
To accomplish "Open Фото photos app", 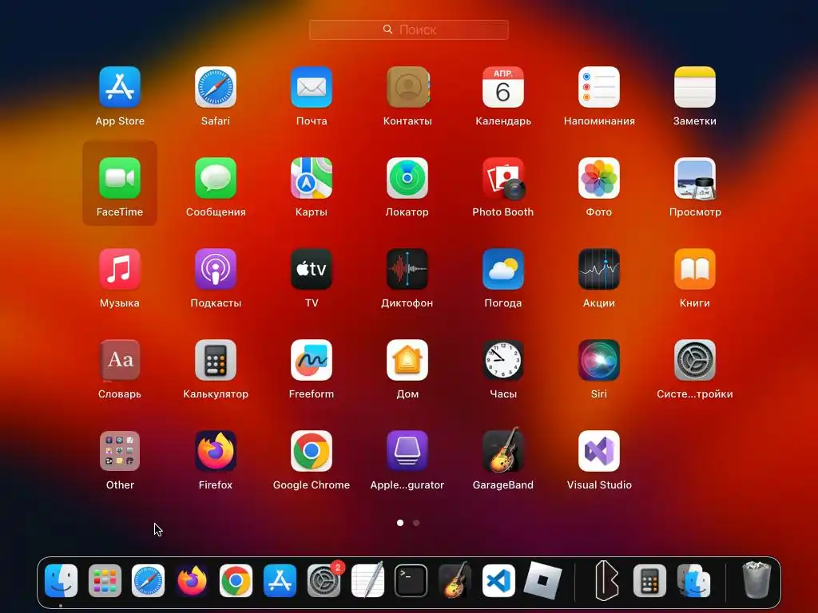I will [599, 178].
